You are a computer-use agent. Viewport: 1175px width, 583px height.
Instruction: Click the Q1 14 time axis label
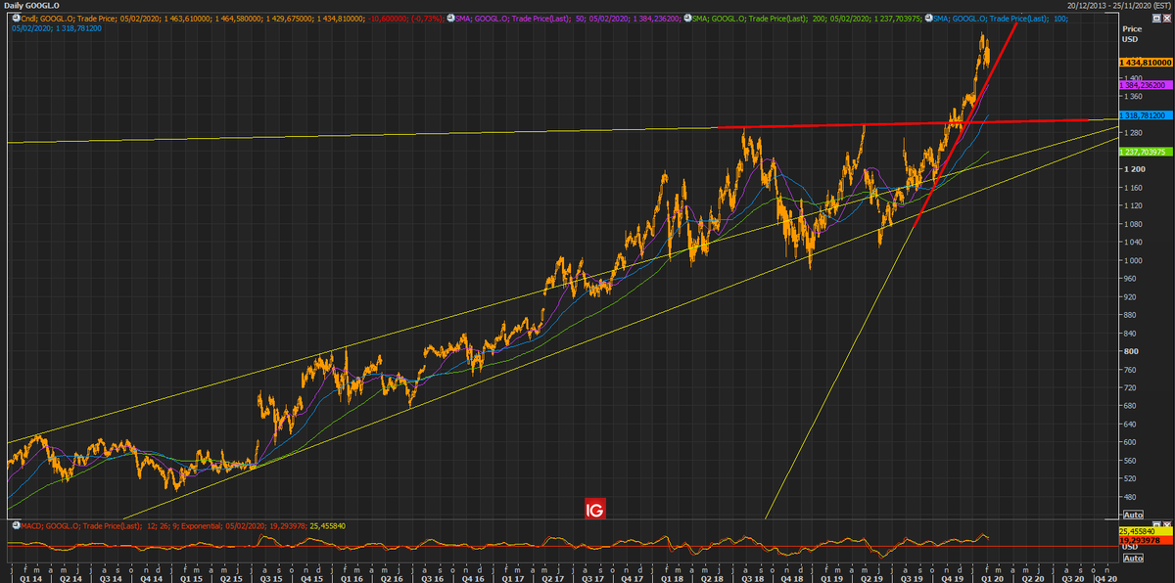click(x=30, y=578)
